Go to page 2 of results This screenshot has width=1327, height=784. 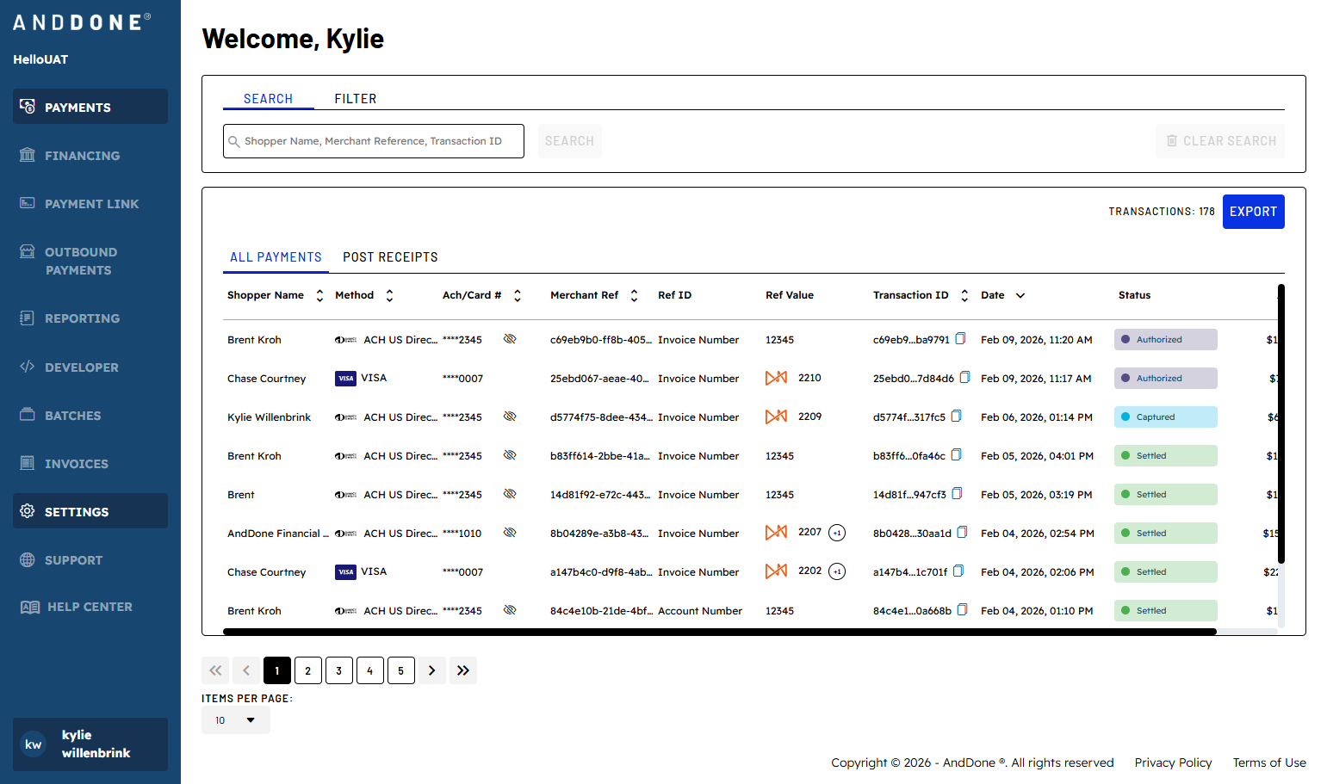[308, 670]
